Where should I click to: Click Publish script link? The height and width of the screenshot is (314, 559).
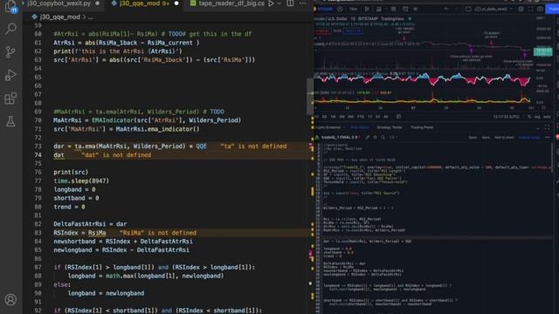click(529, 138)
